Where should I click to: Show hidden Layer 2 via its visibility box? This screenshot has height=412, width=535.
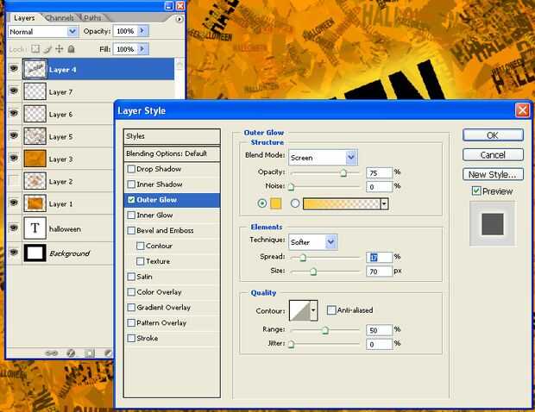14,181
